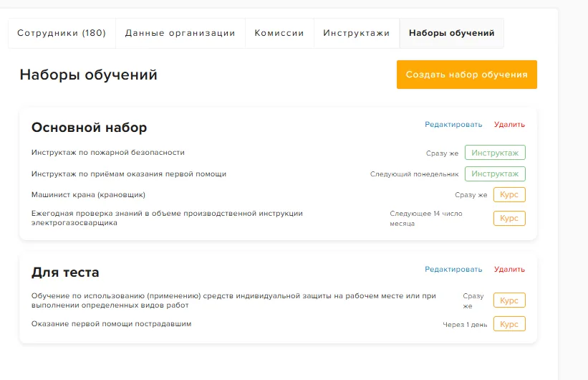Click Курс badge for Машинист крана
The height and width of the screenshot is (380, 588).
pos(509,194)
